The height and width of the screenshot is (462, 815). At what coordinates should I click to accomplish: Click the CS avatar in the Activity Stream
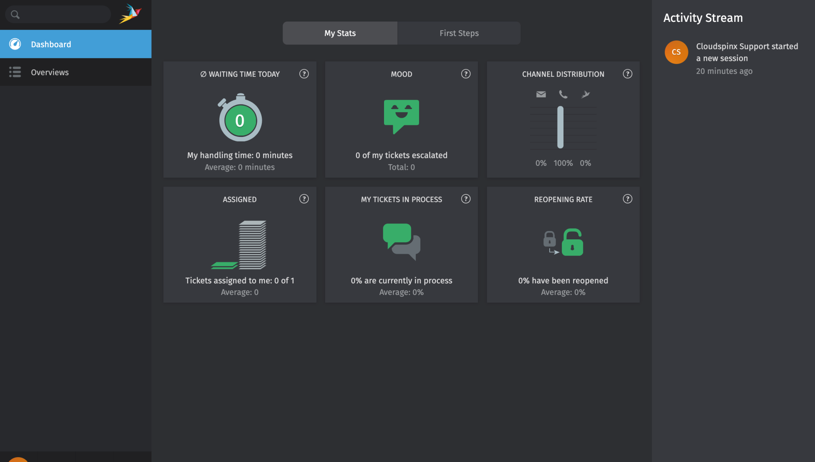[x=676, y=52]
